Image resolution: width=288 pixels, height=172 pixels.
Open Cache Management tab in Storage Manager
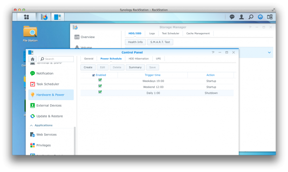tap(198, 33)
